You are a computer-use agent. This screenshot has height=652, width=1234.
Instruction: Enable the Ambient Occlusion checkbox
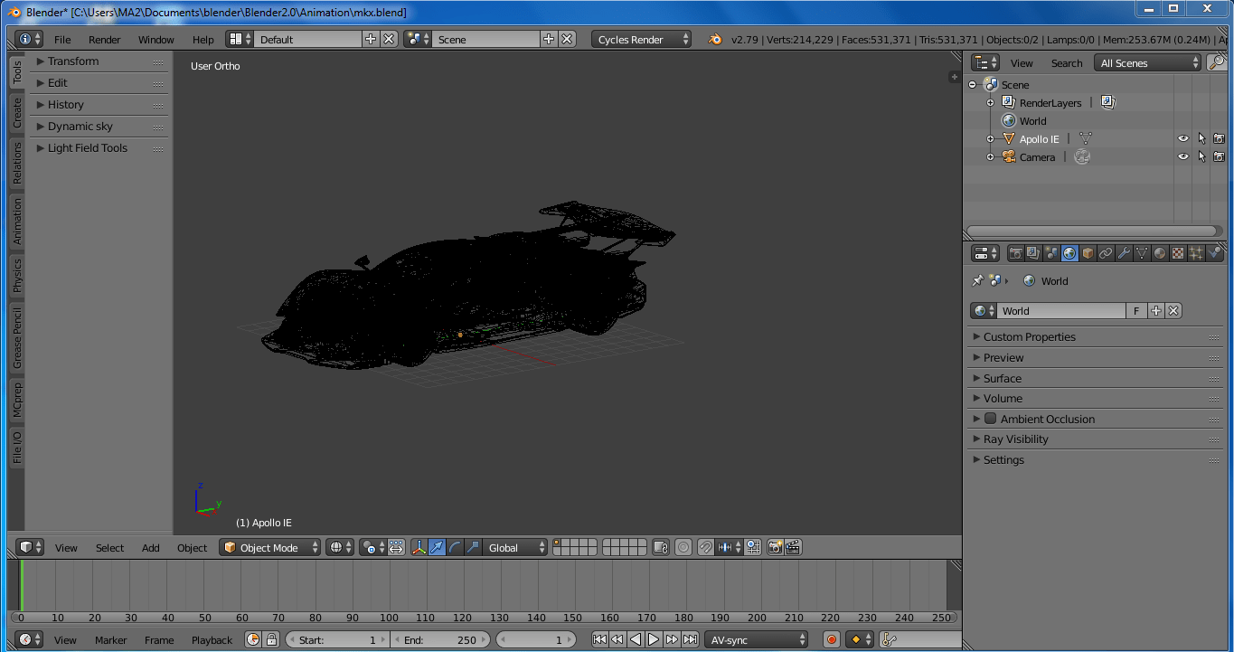point(990,419)
